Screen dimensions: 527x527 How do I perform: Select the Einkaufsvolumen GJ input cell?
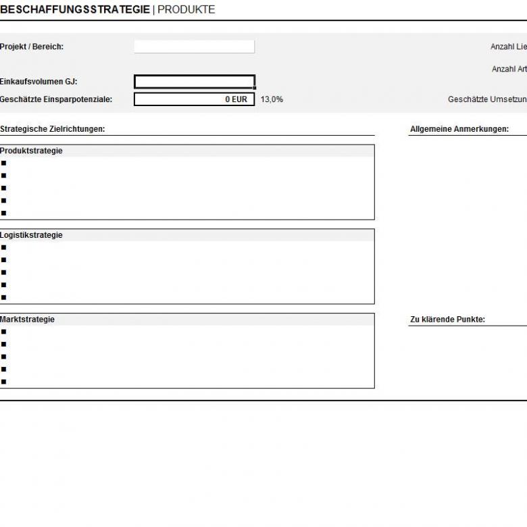[x=194, y=82]
